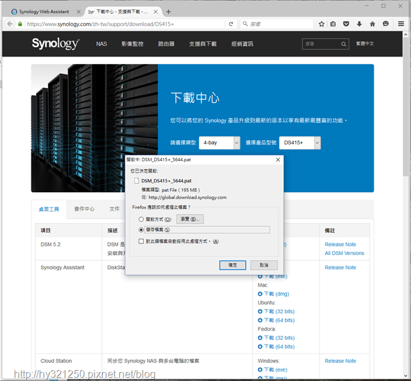Reload the page with the refresh icon
Viewport: 411px width, 381px height.
coord(231,24)
